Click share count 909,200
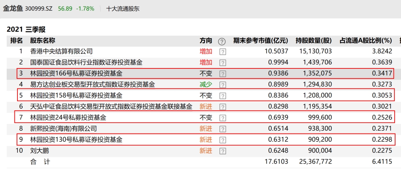 tap(321, 139)
